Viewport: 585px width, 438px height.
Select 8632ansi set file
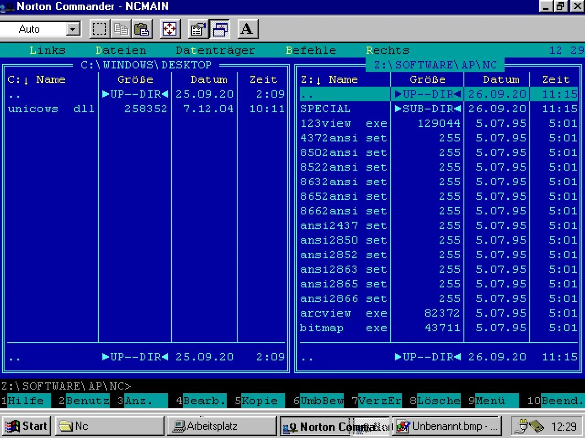(x=439, y=182)
